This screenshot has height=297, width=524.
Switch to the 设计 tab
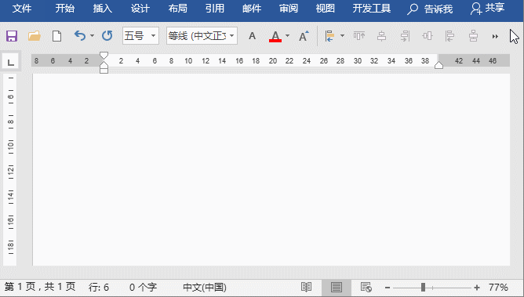click(140, 9)
